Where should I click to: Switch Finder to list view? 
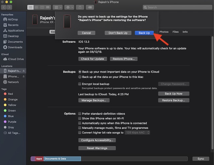[36, 7]
